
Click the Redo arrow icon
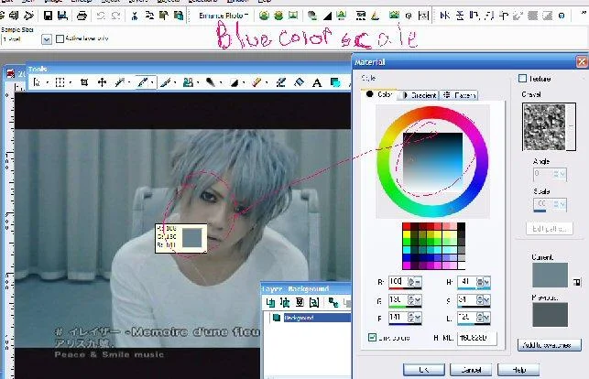pos(116,16)
